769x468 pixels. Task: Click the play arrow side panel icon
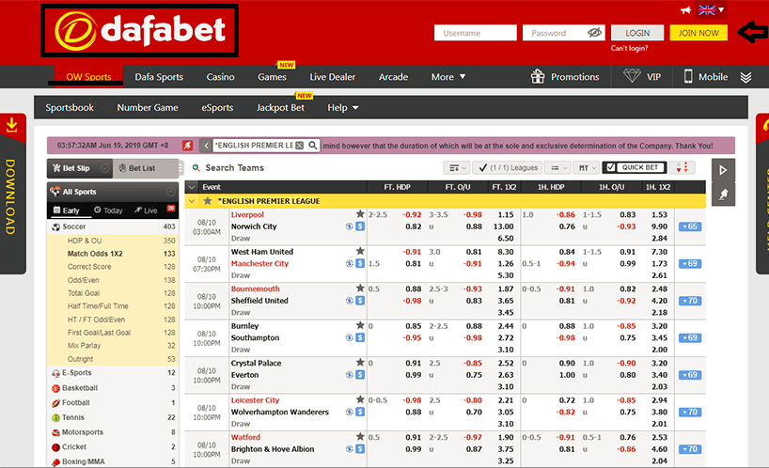coord(723,170)
